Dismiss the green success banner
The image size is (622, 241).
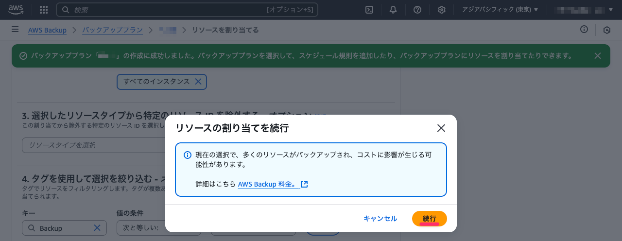click(598, 56)
